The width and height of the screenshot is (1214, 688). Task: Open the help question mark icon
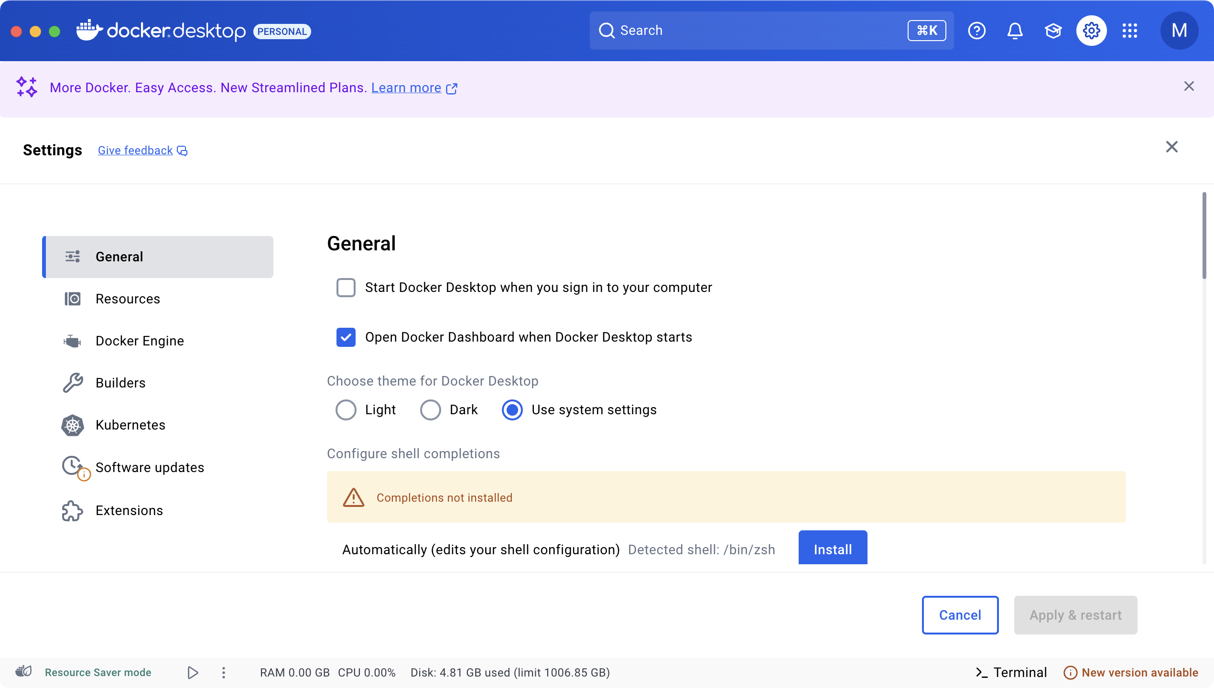[976, 31]
